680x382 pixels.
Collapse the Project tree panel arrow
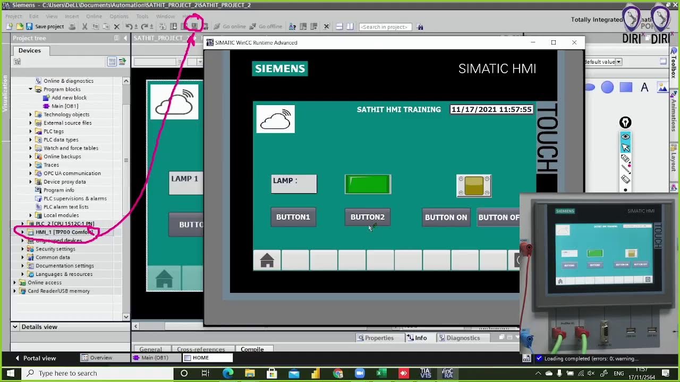[x=125, y=38]
